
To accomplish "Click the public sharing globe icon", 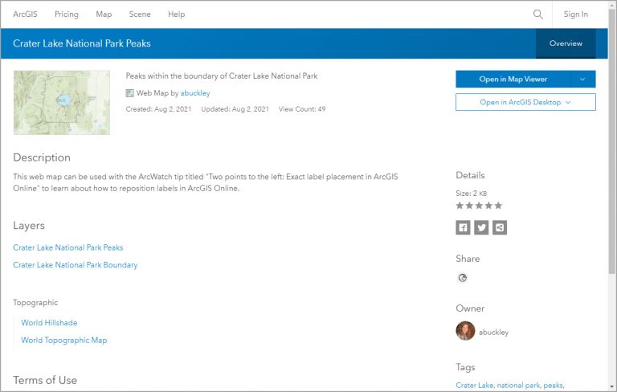I will (463, 278).
